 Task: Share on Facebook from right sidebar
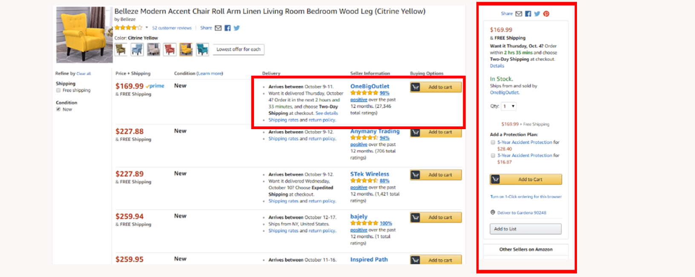(528, 14)
